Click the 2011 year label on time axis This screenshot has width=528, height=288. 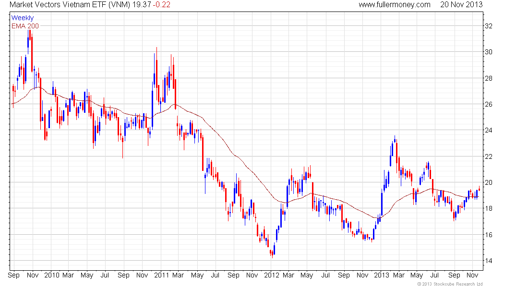tap(161, 275)
